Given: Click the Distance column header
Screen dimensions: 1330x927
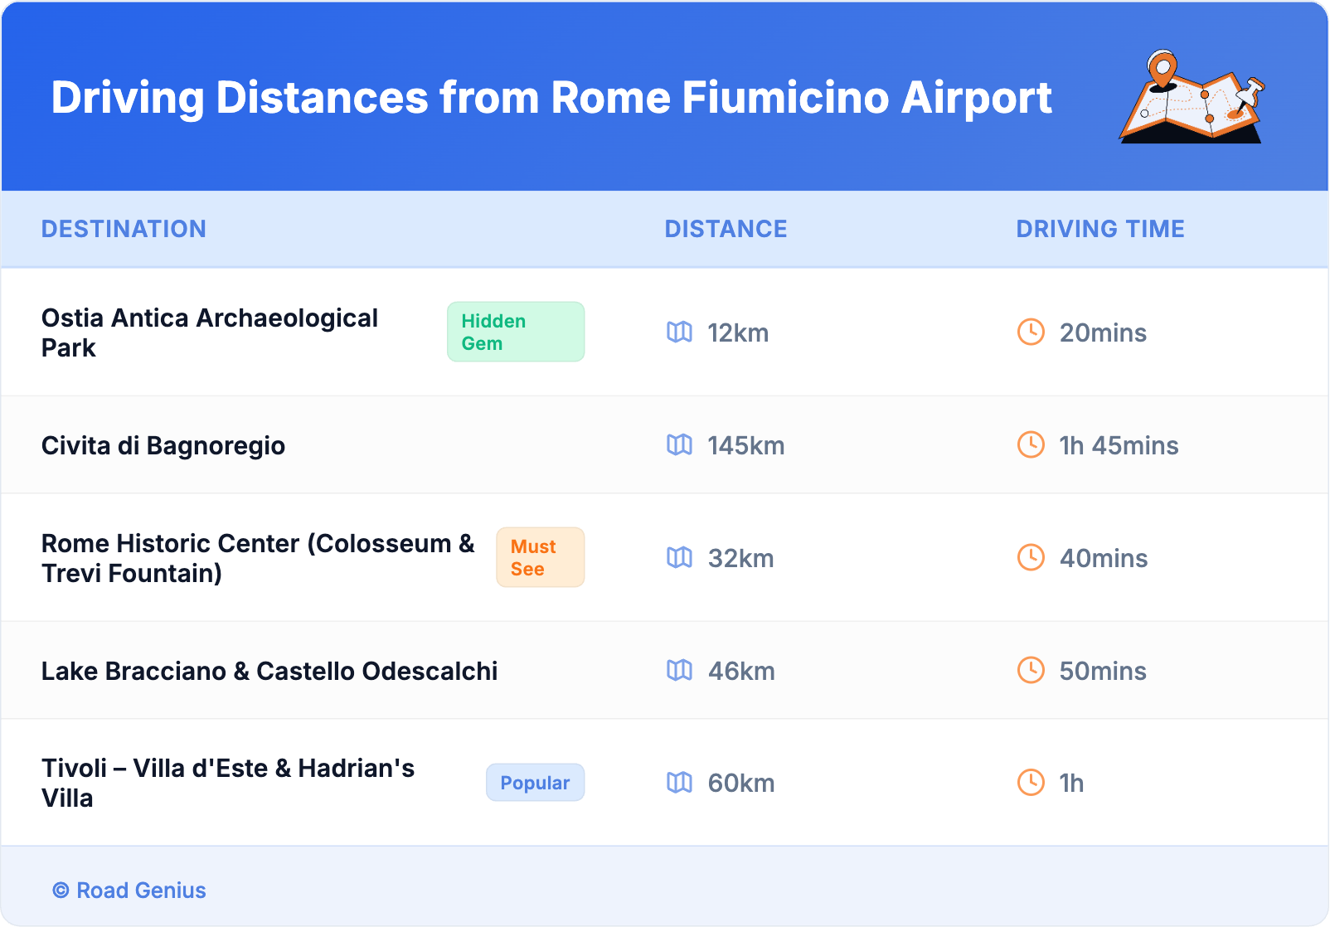Looking at the screenshot, I should pyautogui.click(x=726, y=229).
